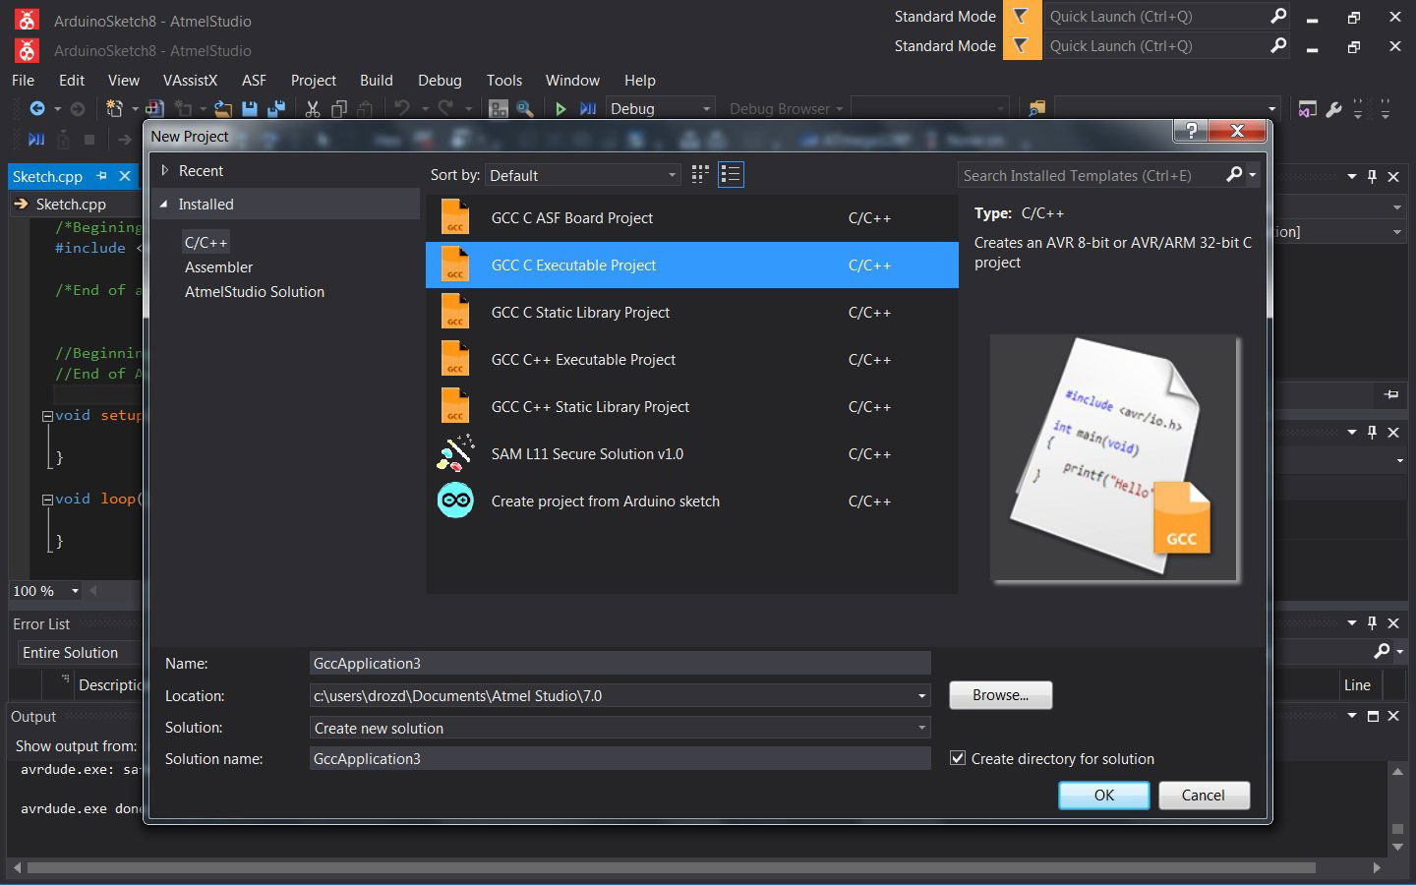This screenshot has height=885, width=1416.
Task: Toggle Create directory for solution checkbox
Action: [958, 758]
